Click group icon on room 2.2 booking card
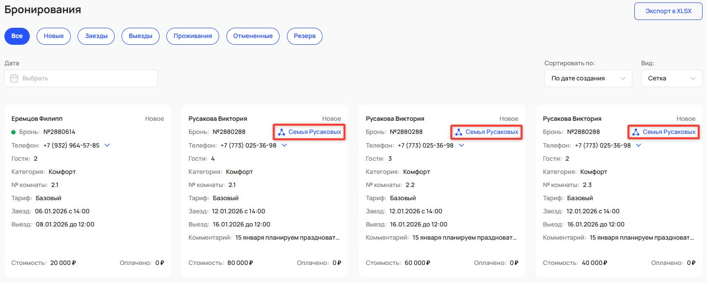 459,132
